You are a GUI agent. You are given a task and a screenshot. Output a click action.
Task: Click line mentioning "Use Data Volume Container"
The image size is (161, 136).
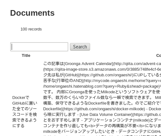point(102,115)
